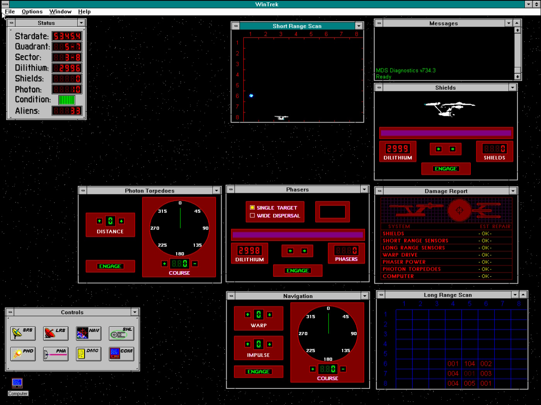Click ENGAGE in the Navigation window
This screenshot has height=405, width=541.
click(258, 371)
